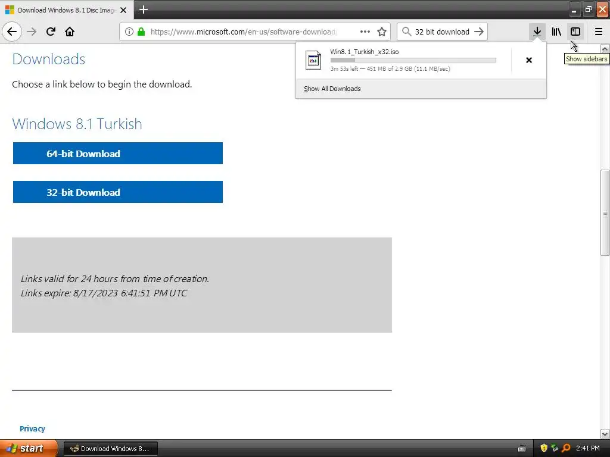The image size is (610, 457).
Task: Click the 'Windows 8.1 Turkish' heading
Action: pos(77,124)
